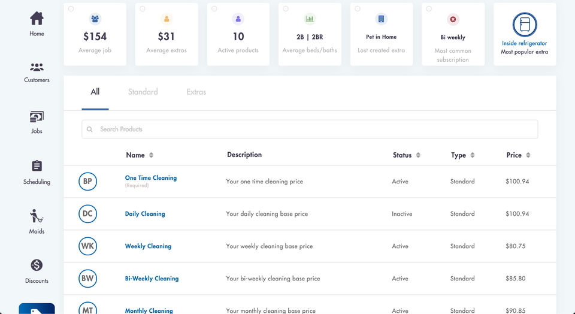Click 'Your daily cleaning base price' description
The width and height of the screenshot is (575, 314).
(267, 214)
